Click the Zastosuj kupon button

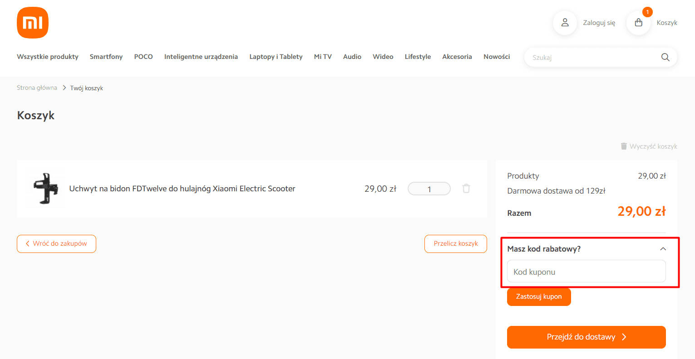point(538,296)
